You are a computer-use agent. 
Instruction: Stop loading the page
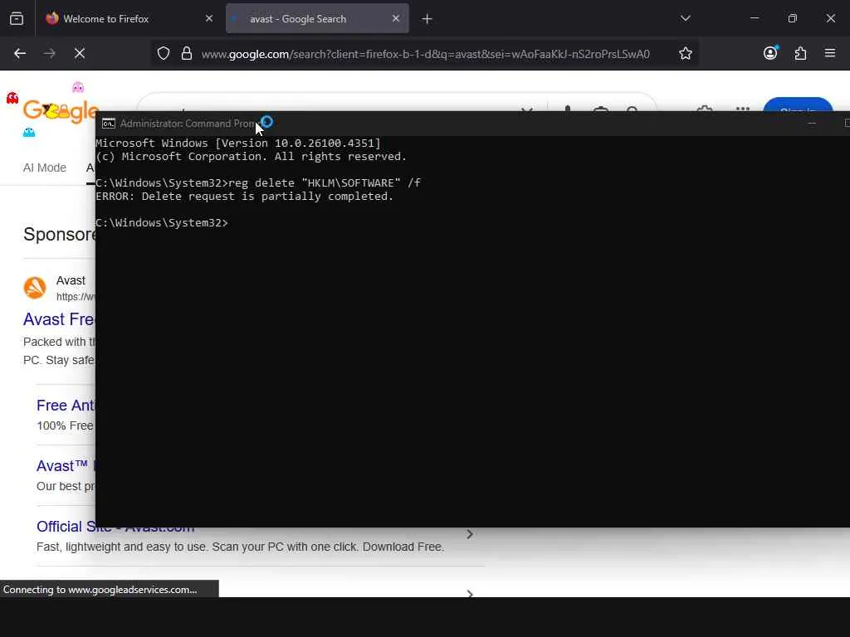[80, 53]
